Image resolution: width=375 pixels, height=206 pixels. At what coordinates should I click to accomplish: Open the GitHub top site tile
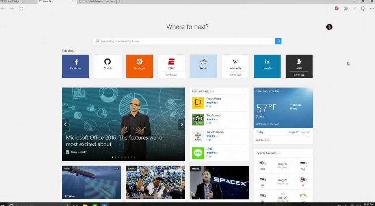[108, 66]
